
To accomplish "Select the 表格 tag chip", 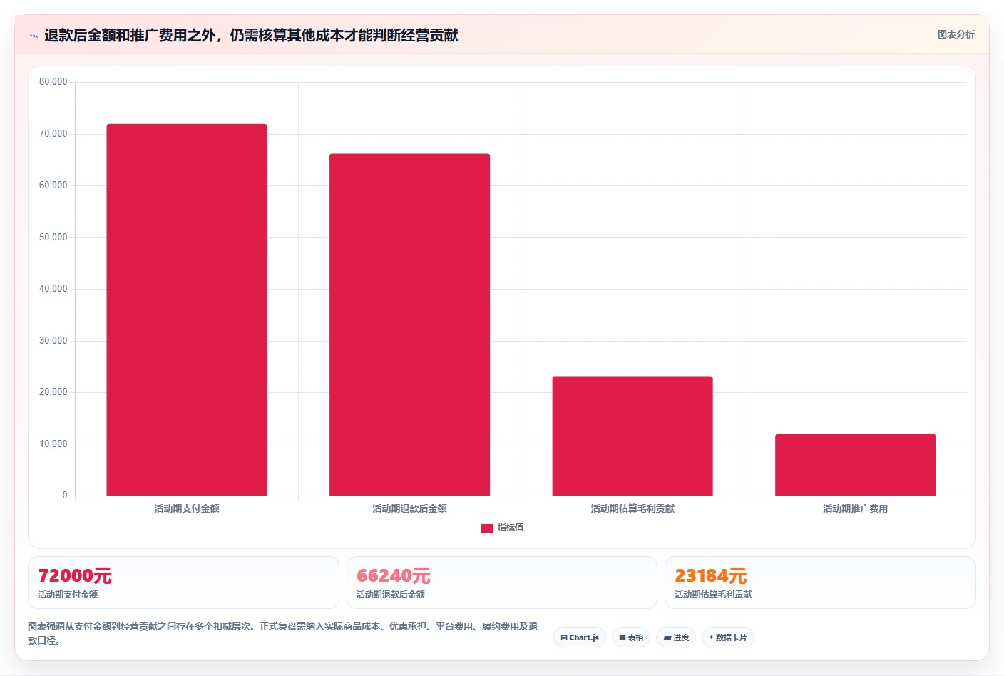I will tap(631, 637).
